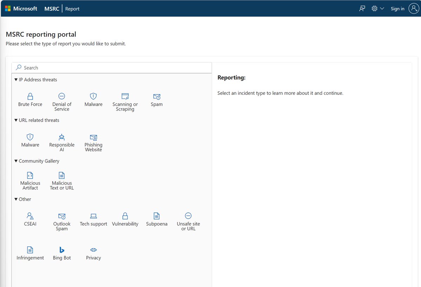Image resolution: width=421 pixels, height=287 pixels.
Task: Click the user account avatar icon
Action: click(414, 9)
